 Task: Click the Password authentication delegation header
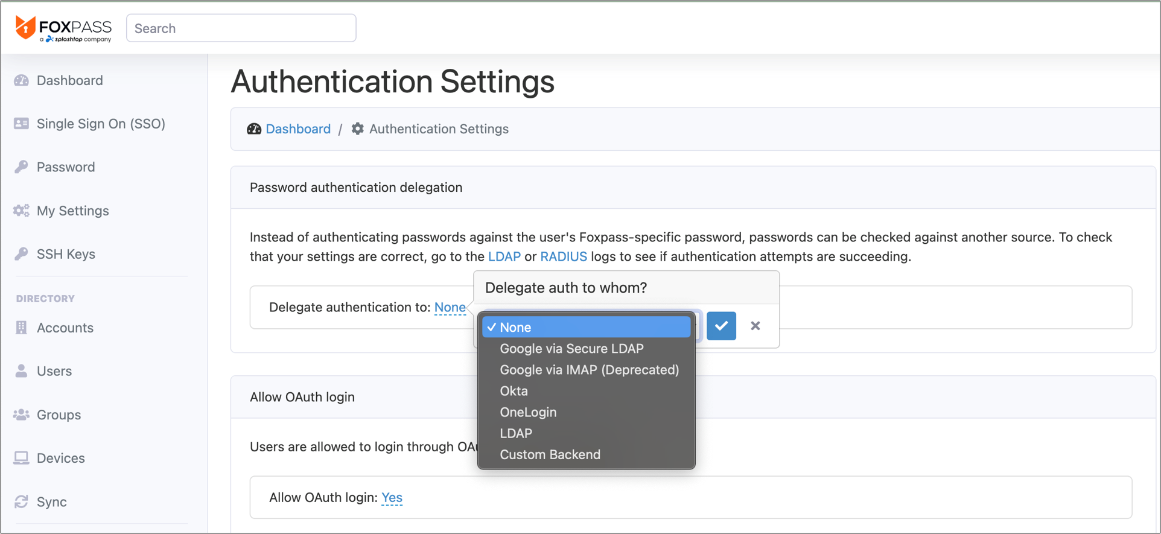[x=356, y=188]
